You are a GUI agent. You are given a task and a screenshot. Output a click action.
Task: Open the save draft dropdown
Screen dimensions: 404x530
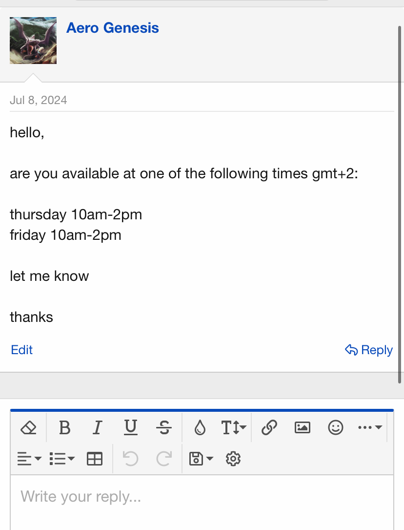click(201, 459)
